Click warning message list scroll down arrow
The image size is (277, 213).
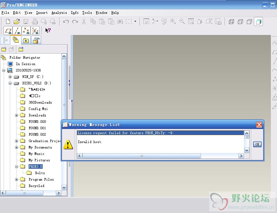247,150
